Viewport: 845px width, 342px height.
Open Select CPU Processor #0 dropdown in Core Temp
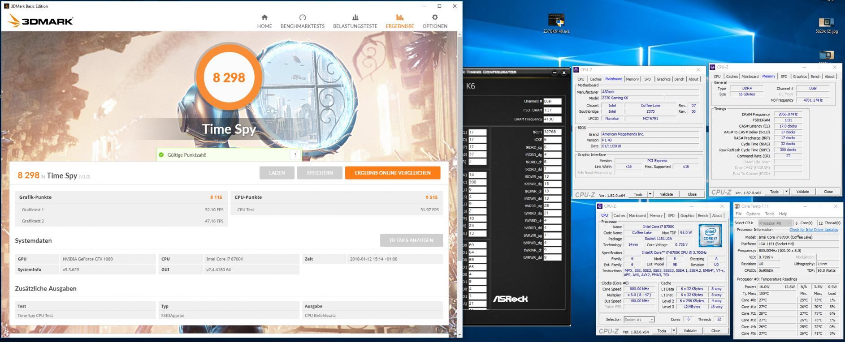coord(775,223)
